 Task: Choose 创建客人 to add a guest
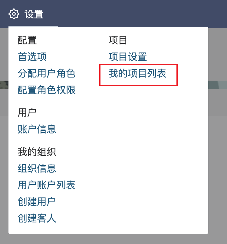point(37,218)
